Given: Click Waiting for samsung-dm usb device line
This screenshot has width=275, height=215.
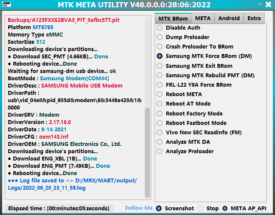Looking at the screenshot, I should (x=62, y=71).
